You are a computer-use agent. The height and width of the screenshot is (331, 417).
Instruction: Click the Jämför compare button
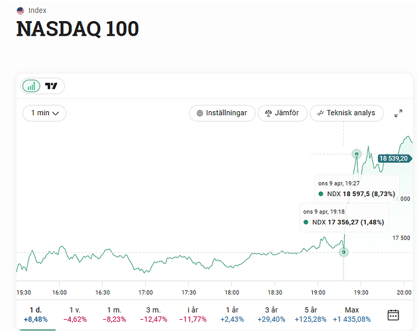[282, 113]
